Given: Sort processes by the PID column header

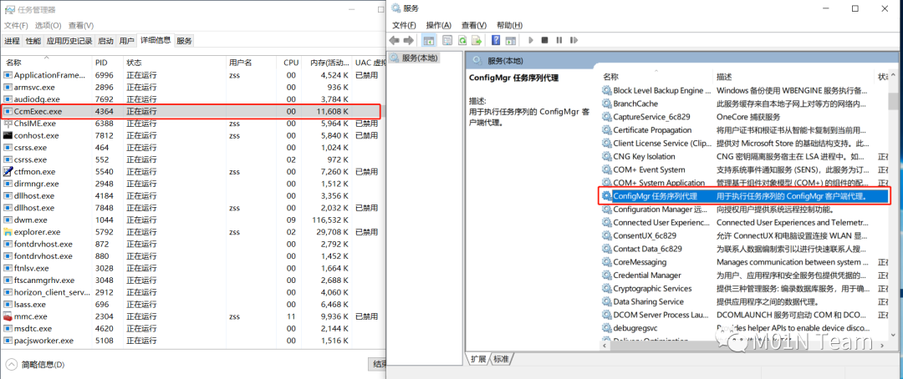Looking at the screenshot, I should pos(108,62).
